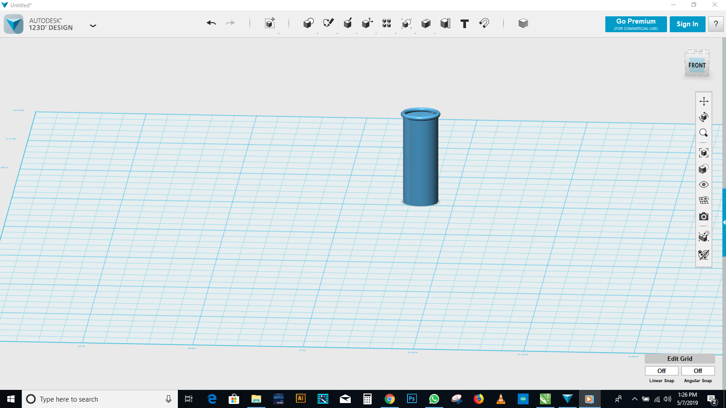Click the taskbar search box
The height and width of the screenshot is (408, 726).
point(100,399)
